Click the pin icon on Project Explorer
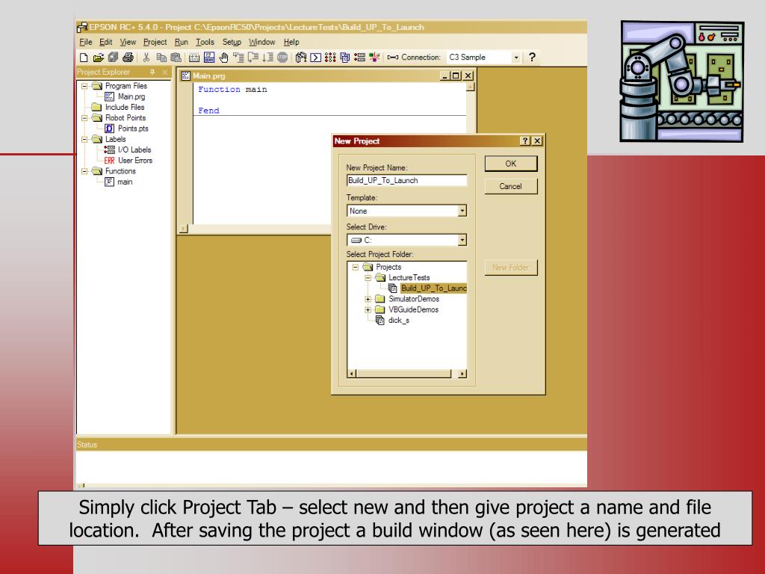Viewport: 765px width, 574px height. pos(152,72)
